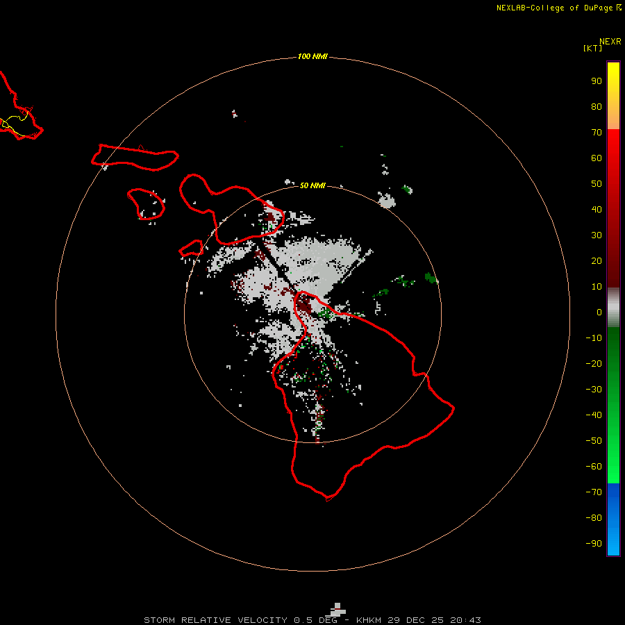Click the positive 90 scale value
Image resolution: width=625 pixels, height=625 pixels.
pyautogui.click(x=597, y=81)
